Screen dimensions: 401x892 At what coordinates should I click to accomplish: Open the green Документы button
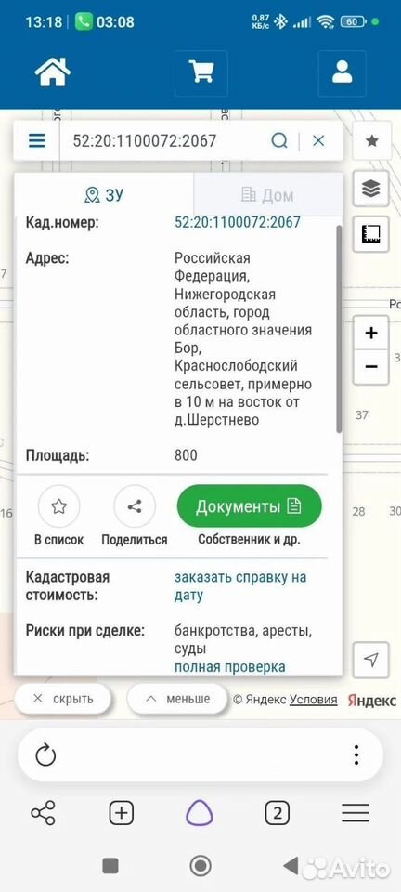[x=250, y=506]
